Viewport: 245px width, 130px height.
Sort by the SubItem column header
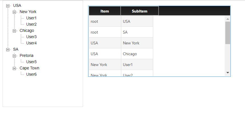coord(139,11)
